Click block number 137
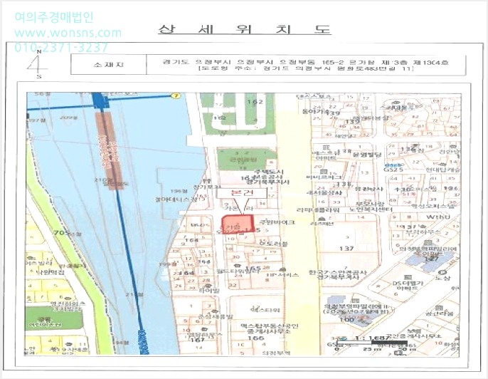The width and height of the screenshot is (488, 379). pyautogui.click(x=346, y=249)
